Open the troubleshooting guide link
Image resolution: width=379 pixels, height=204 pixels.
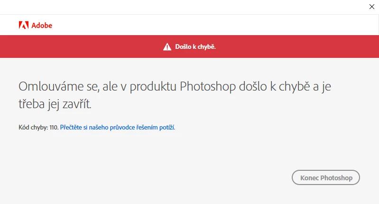(118, 127)
